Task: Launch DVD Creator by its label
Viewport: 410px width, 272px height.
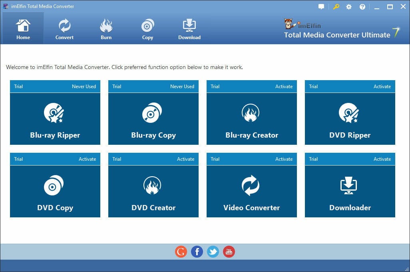Action: point(153,208)
